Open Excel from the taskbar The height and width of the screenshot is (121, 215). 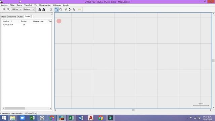click(x=71, y=118)
